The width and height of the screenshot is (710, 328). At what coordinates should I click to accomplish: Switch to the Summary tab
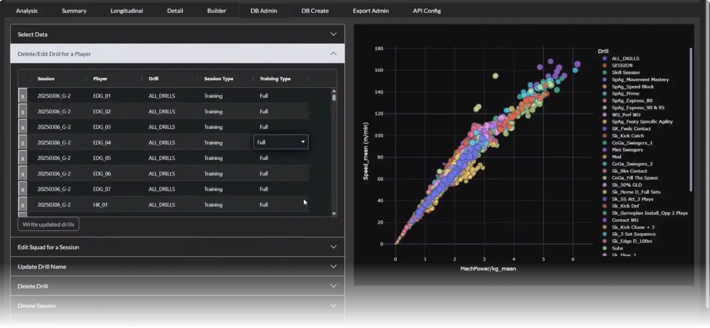[x=74, y=10]
